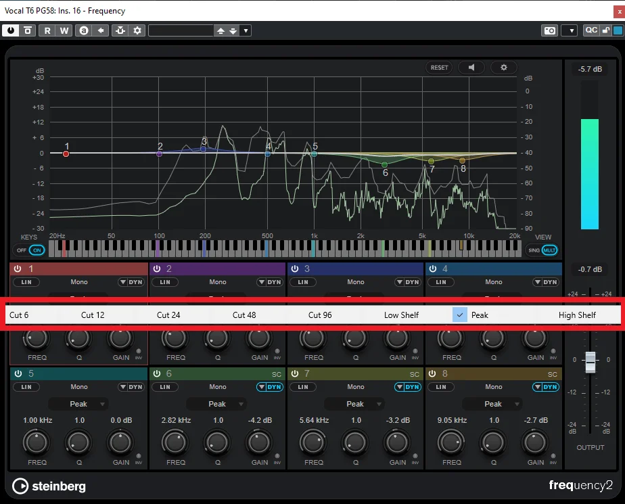Expand the dropdown arrow next to the camera icon

pos(571,30)
